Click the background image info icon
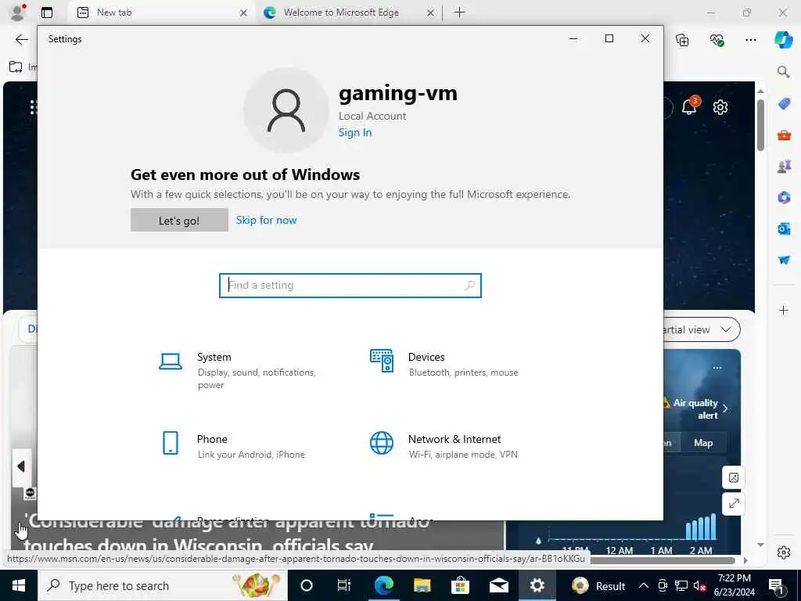This screenshot has height=601, width=801. pyautogui.click(x=734, y=477)
